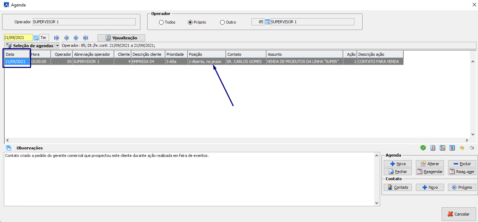
Task: Sort by the Hora column header
Action: pos(40,54)
